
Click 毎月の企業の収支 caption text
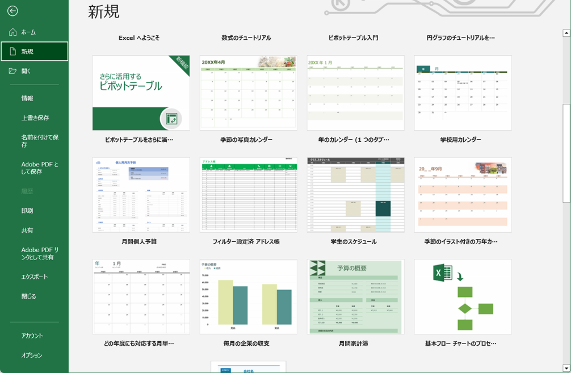[246, 343]
